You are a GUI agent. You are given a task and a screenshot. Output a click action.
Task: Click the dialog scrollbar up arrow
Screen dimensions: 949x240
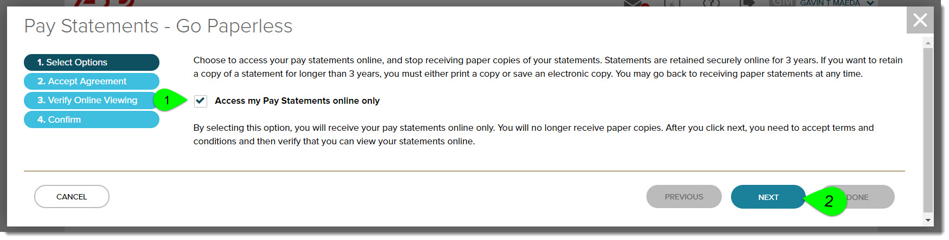(928, 43)
